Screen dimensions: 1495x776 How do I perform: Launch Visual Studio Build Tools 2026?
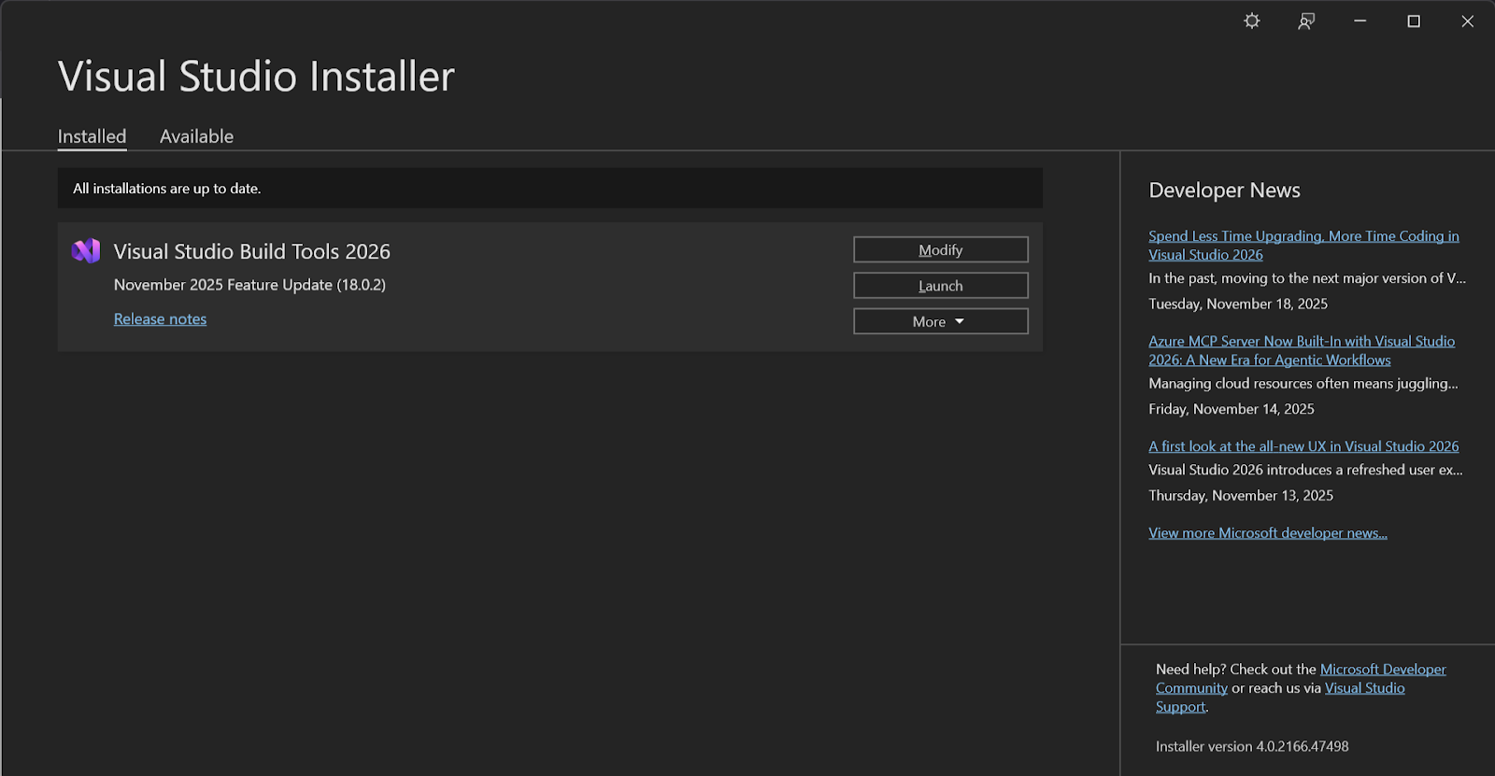[940, 286]
